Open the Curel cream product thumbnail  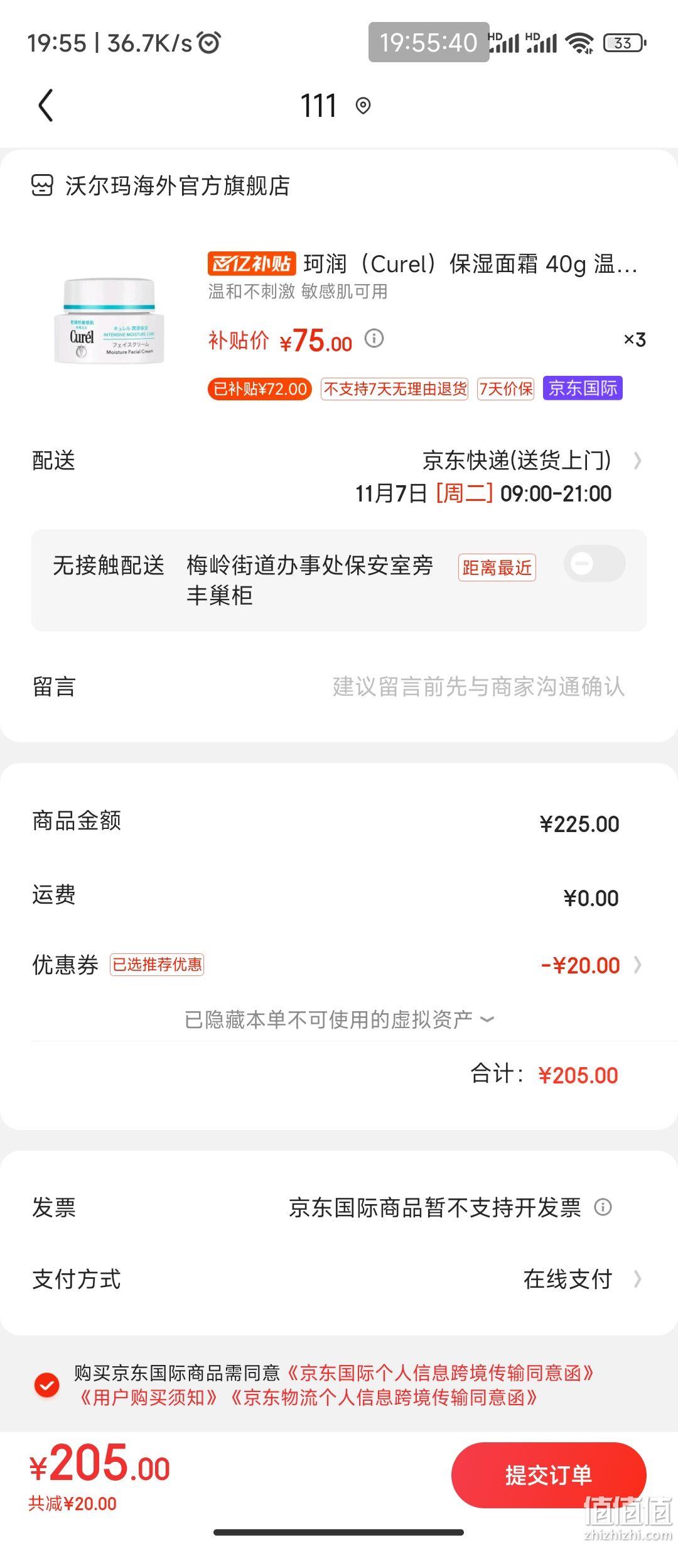[109, 322]
